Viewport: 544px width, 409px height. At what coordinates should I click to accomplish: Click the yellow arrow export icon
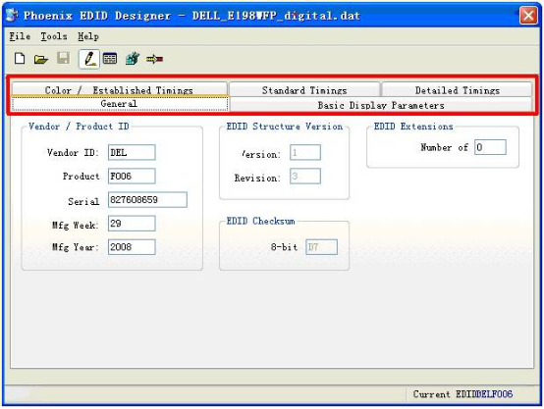(x=154, y=59)
